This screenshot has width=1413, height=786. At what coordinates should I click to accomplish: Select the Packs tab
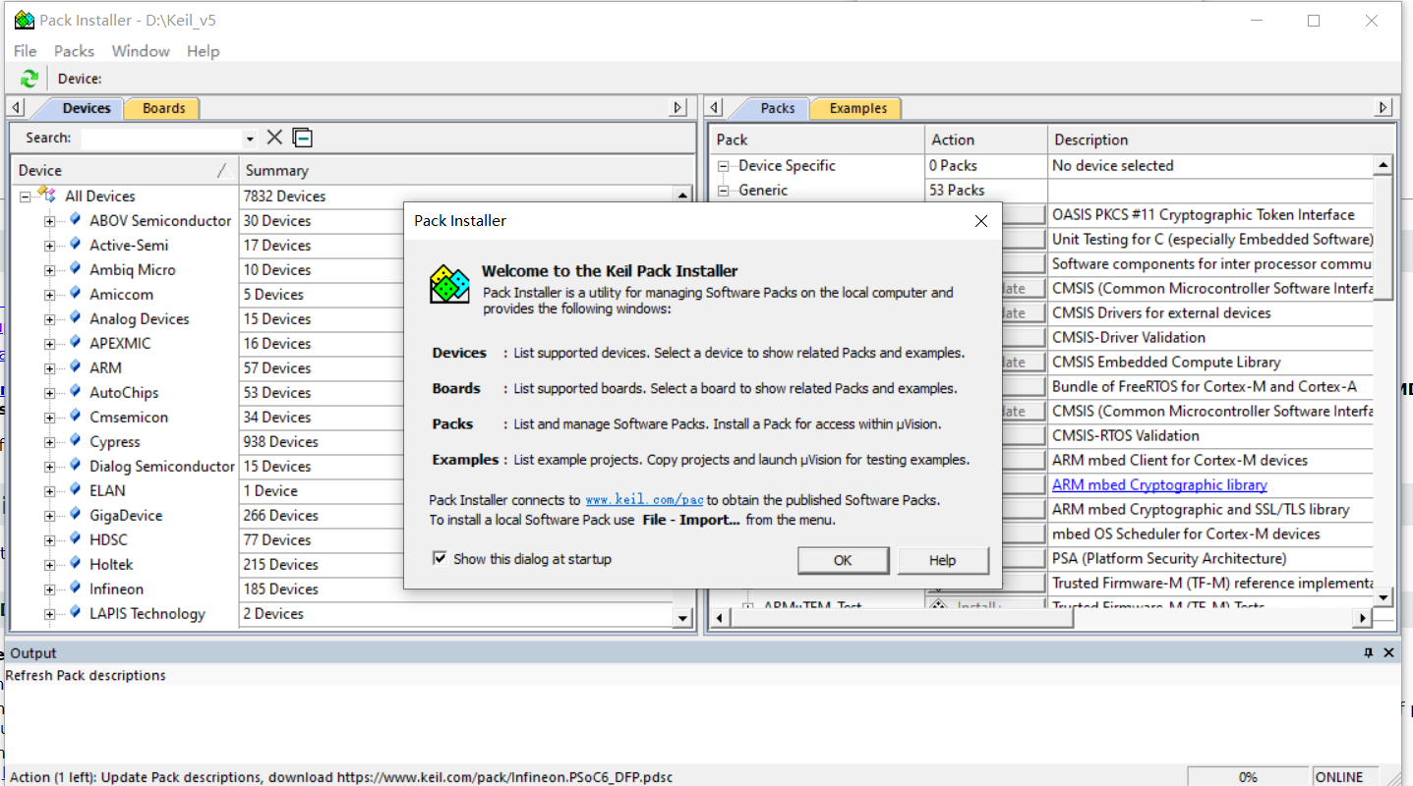point(777,108)
